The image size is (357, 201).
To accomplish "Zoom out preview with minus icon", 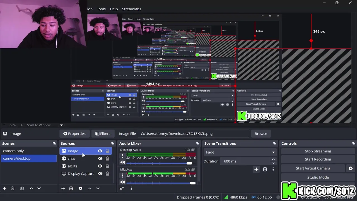I will coord(4,125).
